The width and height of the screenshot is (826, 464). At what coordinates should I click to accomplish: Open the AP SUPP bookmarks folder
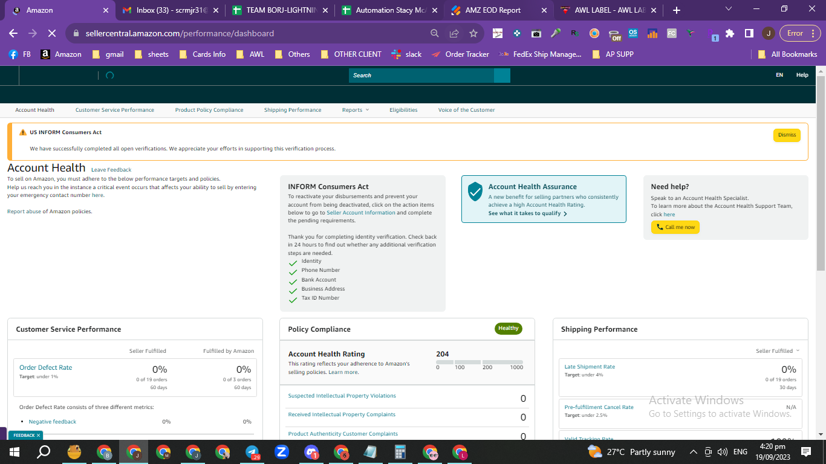pyautogui.click(x=613, y=54)
